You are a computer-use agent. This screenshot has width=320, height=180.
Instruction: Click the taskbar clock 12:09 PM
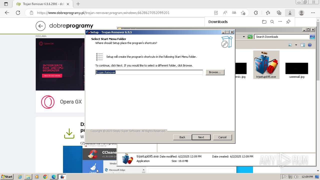point(307,177)
